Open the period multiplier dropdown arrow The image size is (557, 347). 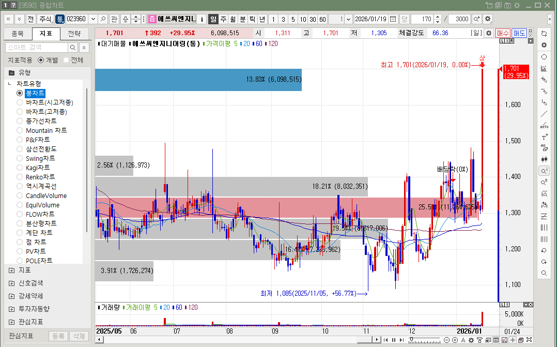(348, 19)
